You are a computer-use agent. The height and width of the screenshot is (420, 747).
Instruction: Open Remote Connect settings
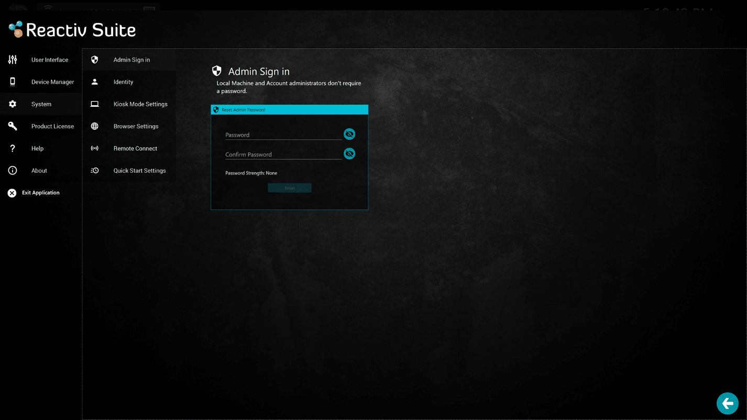129,148
